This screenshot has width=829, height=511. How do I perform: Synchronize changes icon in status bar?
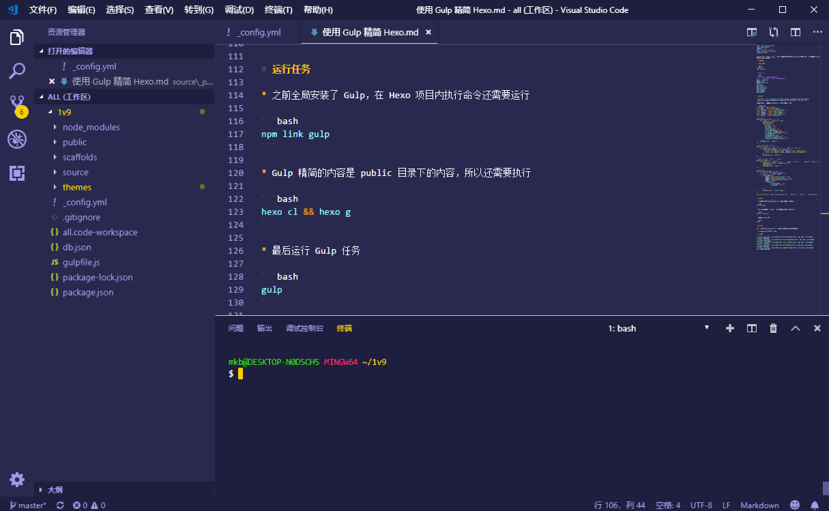pyautogui.click(x=60, y=506)
